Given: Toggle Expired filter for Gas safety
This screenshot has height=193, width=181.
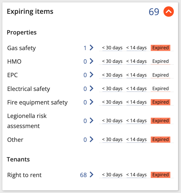Looking at the screenshot, I should pyautogui.click(x=160, y=48).
